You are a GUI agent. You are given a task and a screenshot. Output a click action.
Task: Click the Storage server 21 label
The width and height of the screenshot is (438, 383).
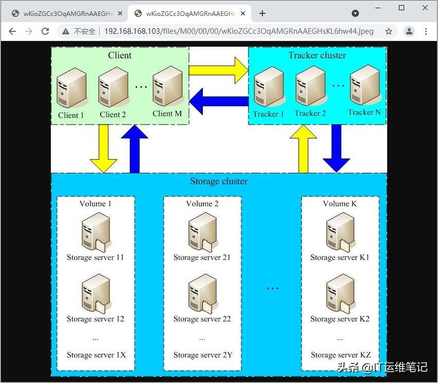[x=202, y=257]
